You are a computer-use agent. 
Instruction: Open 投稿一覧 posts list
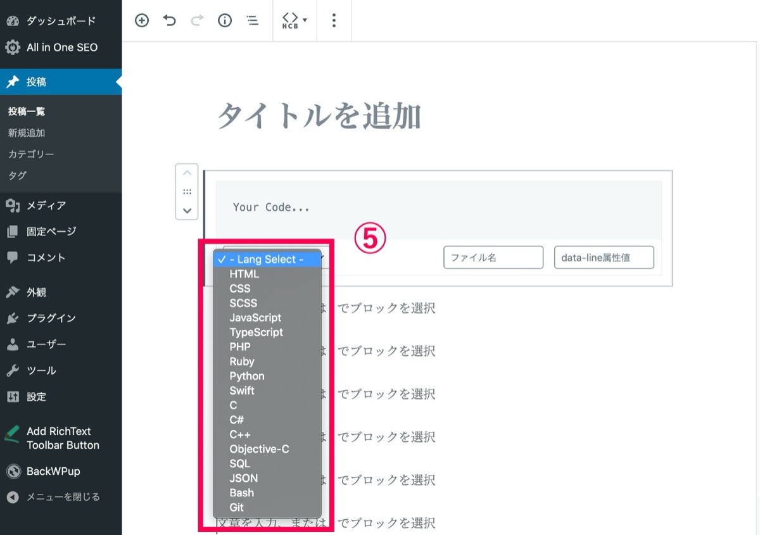(x=27, y=111)
